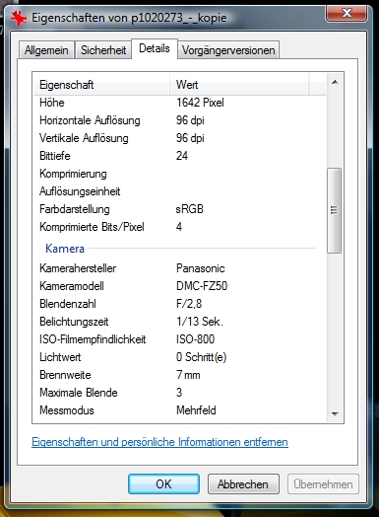Select the Blendenzahl row
The image size is (379, 517).
(x=179, y=304)
